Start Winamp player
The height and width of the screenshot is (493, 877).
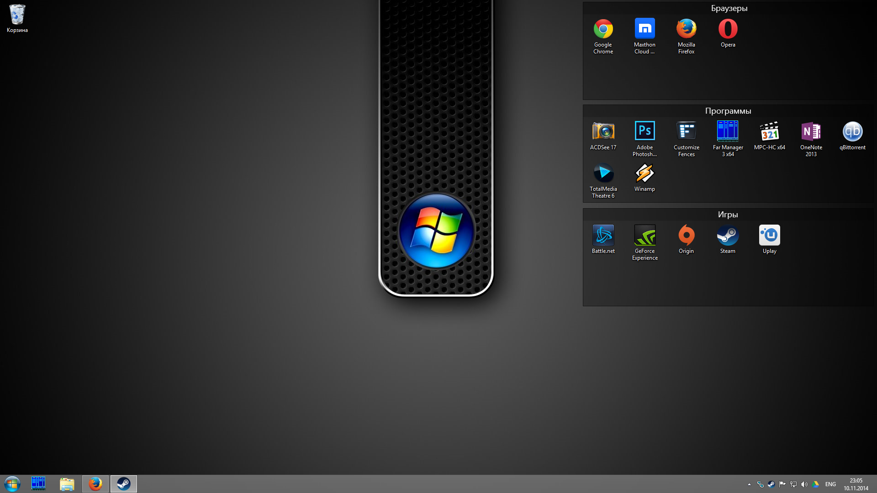[645, 173]
